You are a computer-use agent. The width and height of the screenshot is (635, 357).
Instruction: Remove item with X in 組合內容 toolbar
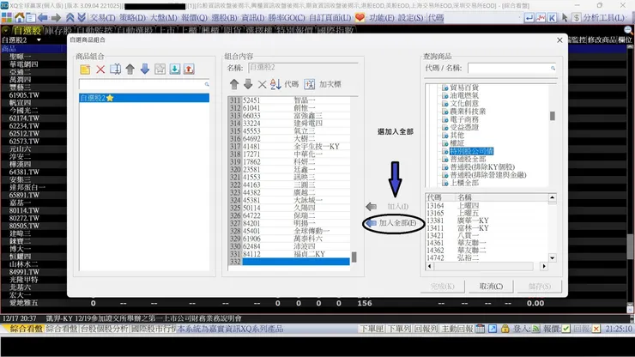tap(262, 84)
